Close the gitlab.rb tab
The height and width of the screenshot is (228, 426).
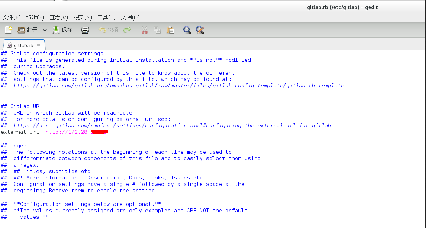[x=39, y=45]
